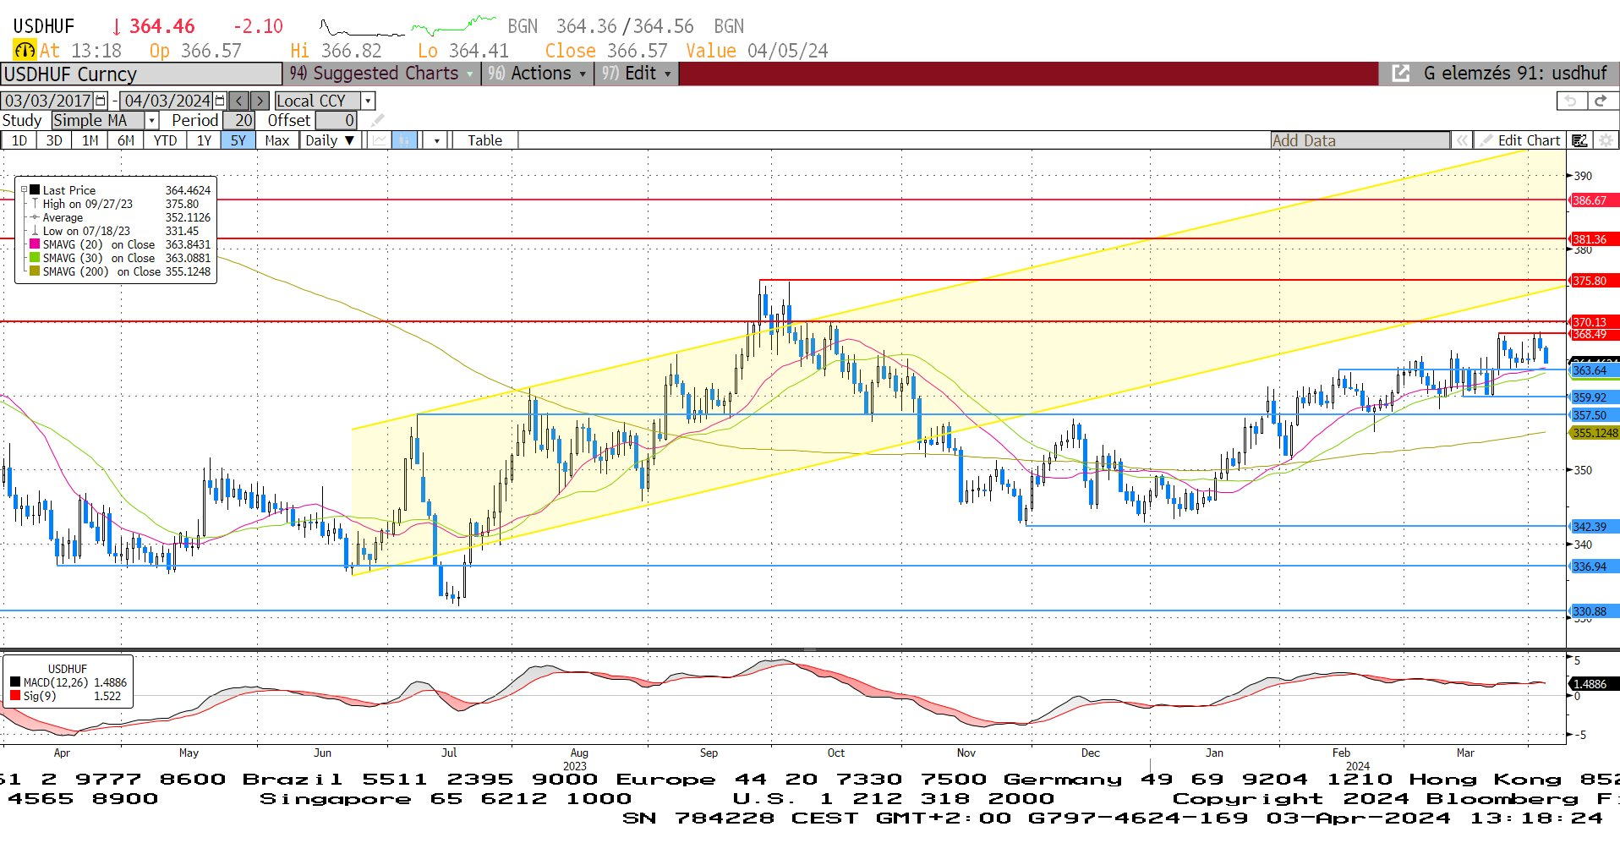
Task: Open the start date calendar picker icon
Action: pyautogui.click(x=101, y=101)
